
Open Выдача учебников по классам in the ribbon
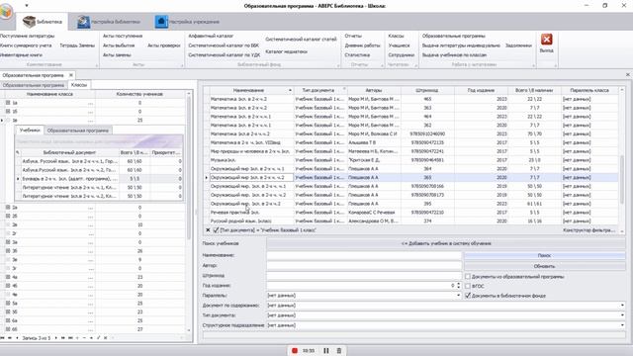(454, 55)
